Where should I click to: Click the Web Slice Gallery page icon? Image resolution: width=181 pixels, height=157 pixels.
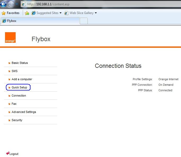click(x=66, y=13)
